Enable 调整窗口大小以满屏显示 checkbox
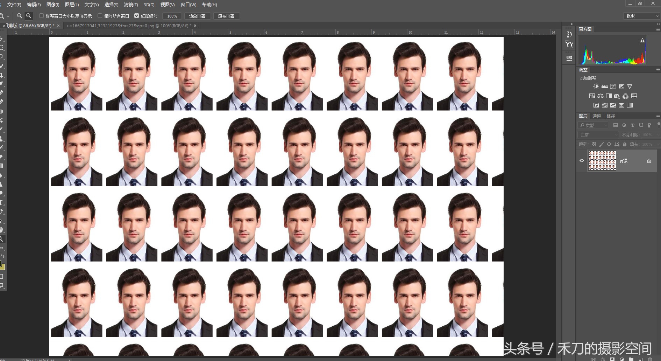The image size is (661, 361). click(41, 16)
